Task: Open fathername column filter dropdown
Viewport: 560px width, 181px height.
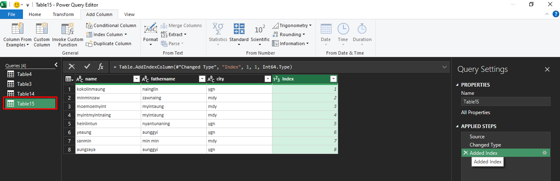Action: coord(202,79)
